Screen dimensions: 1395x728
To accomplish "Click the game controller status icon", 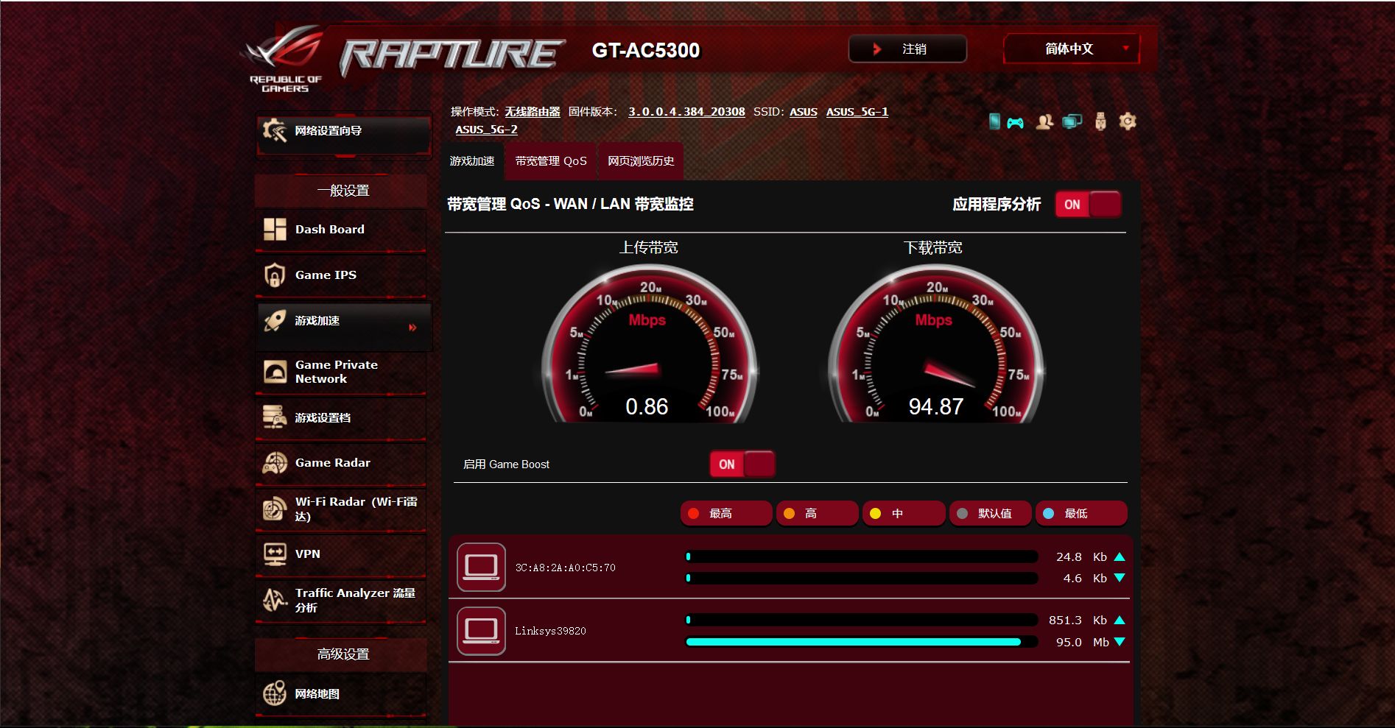I will point(1015,122).
